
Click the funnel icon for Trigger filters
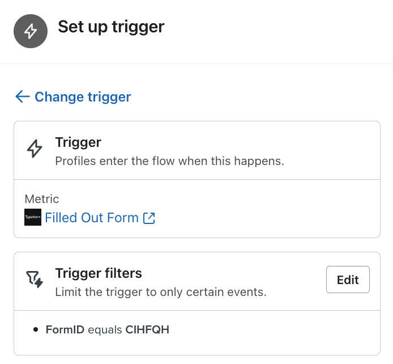pos(35,279)
